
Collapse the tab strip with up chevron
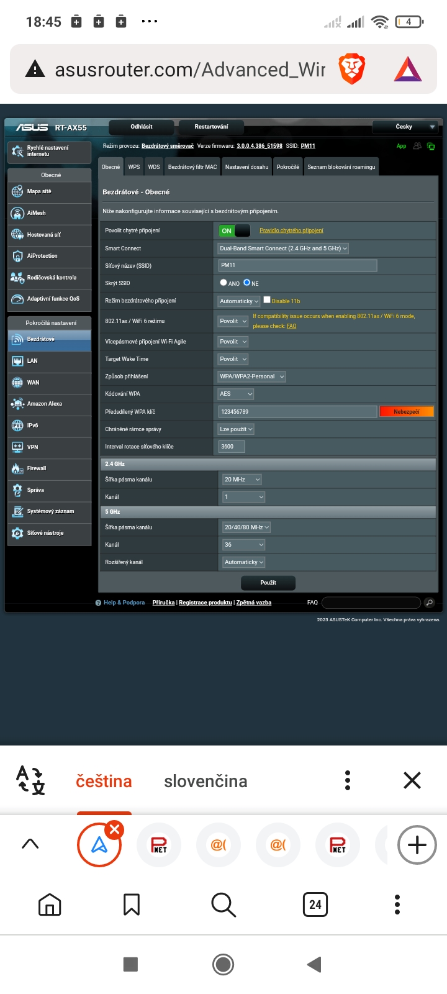[x=30, y=844]
